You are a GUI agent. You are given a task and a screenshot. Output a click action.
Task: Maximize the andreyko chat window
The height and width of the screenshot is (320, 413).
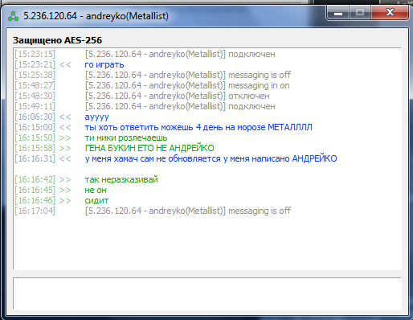pyautogui.click(x=360, y=13)
